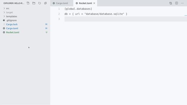Place cursor on empty line 3
This screenshot has height=105, width=187.
click(x=126, y=19)
